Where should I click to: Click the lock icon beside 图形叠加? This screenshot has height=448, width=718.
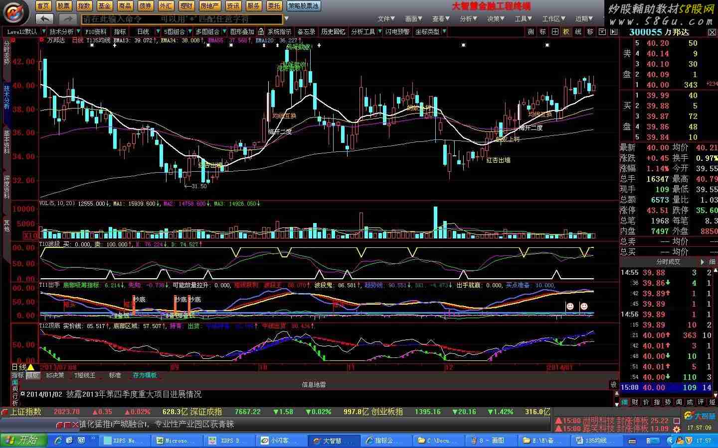pyautogui.click(x=261, y=32)
